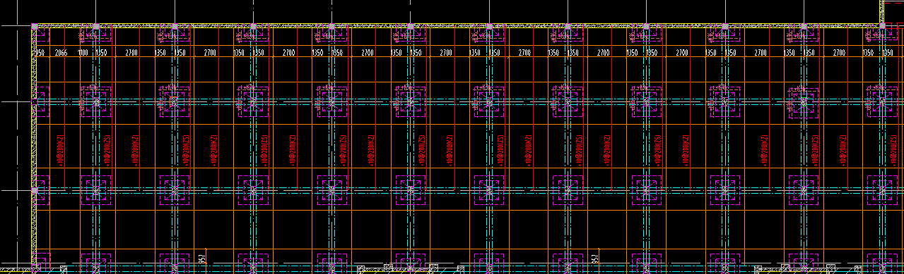Viewport: 904px width, 274px height.
Task: Click the last 2700 dimension on the right
Action: pyautogui.click(x=839, y=53)
